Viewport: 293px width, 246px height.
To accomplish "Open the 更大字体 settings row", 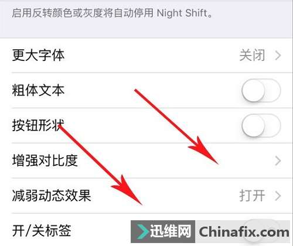I will (x=146, y=55).
